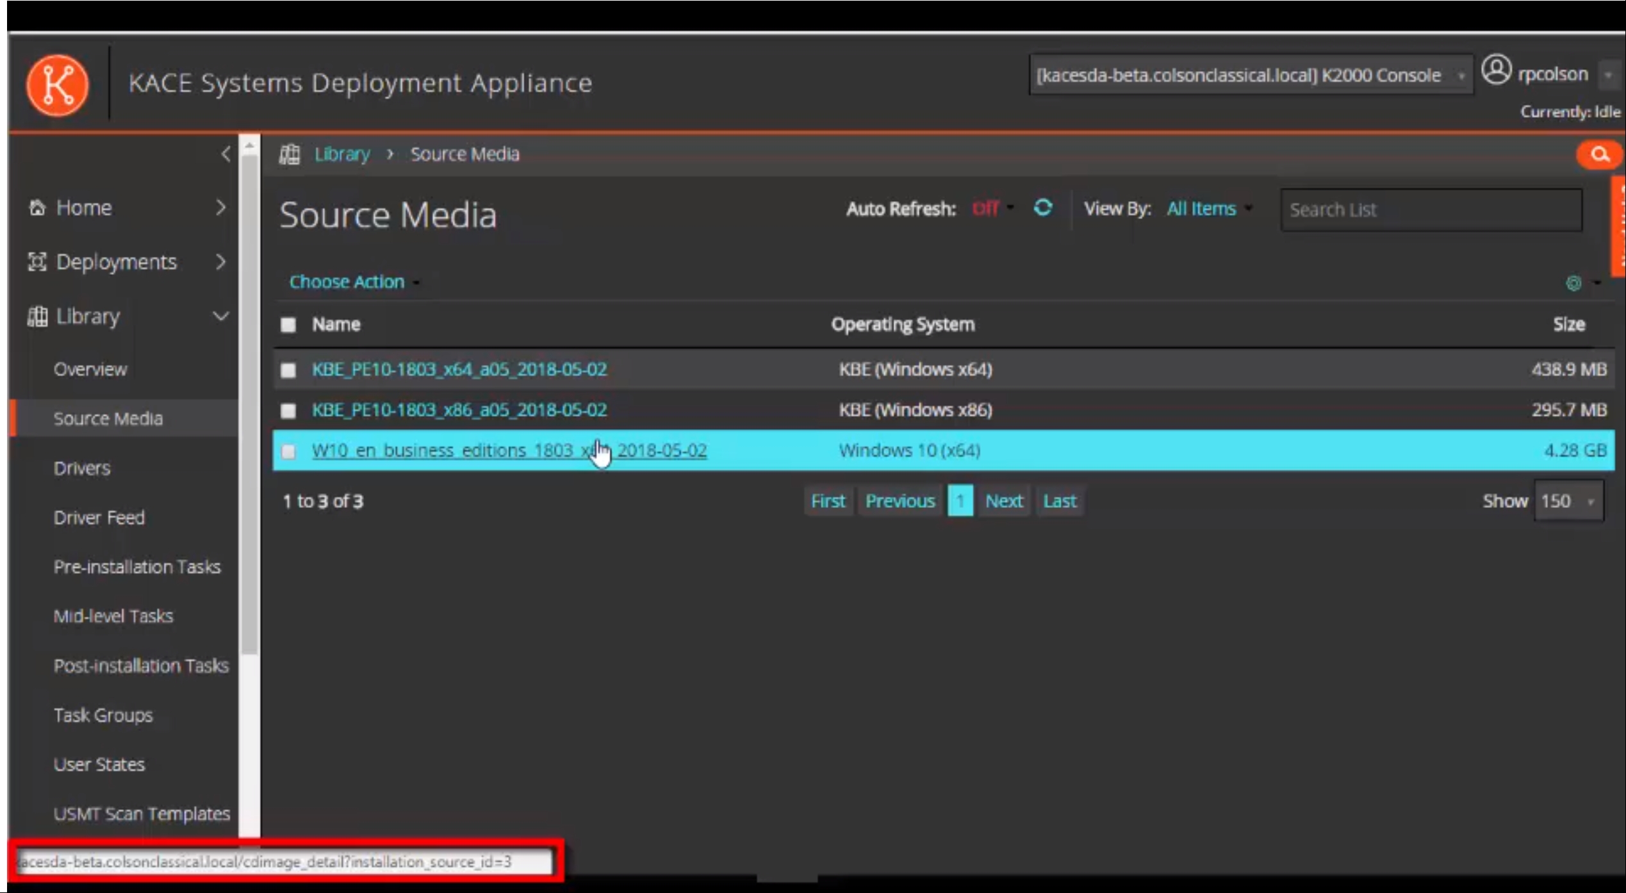The width and height of the screenshot is (1626, 893).
Task: Open the orange search magnifier button
Action: coord(1600,154)
